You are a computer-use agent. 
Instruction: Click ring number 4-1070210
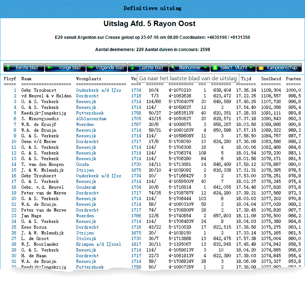[x=180, y=90]
